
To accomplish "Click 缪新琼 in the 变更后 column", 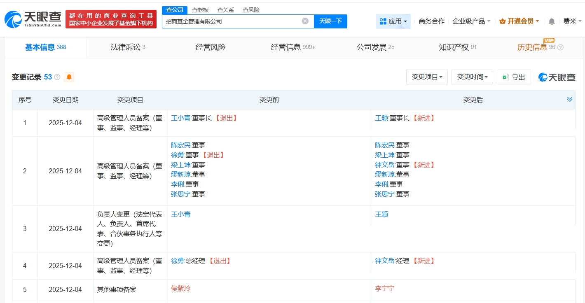I will (385, 175).
